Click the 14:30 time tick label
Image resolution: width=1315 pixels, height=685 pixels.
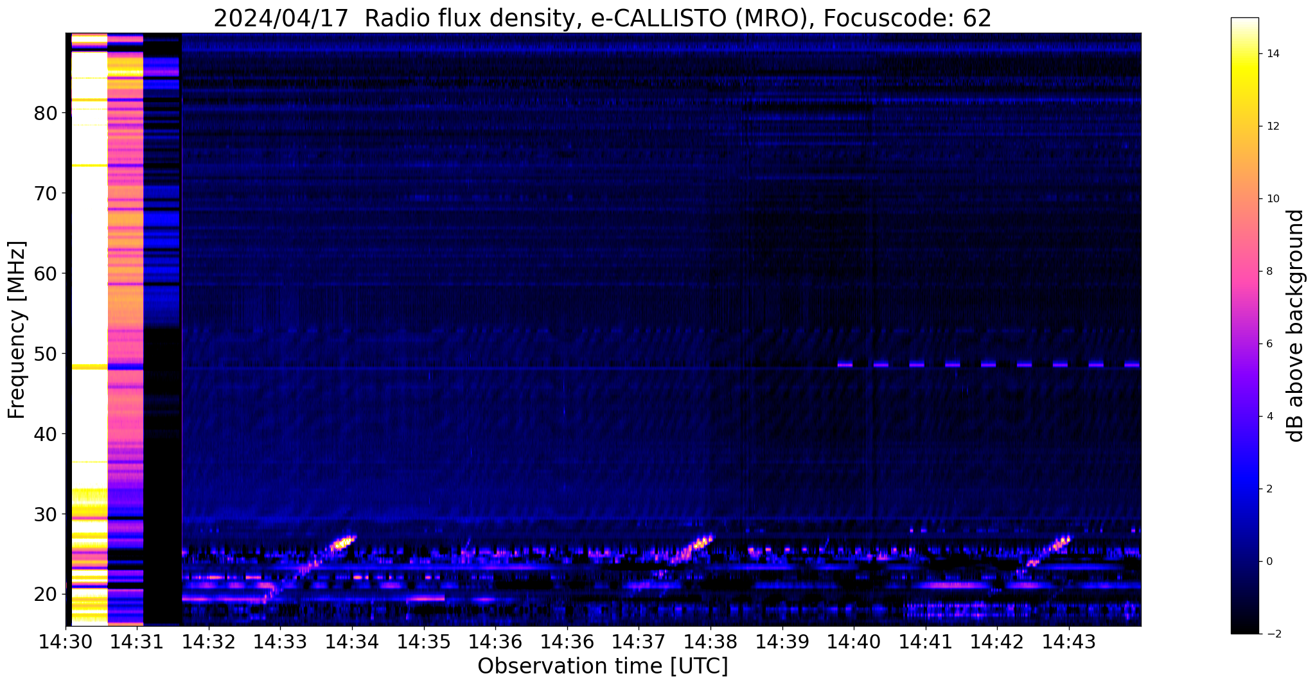click(66, 641)
